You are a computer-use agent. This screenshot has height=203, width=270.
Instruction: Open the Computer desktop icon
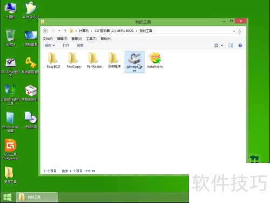(10, 10)
